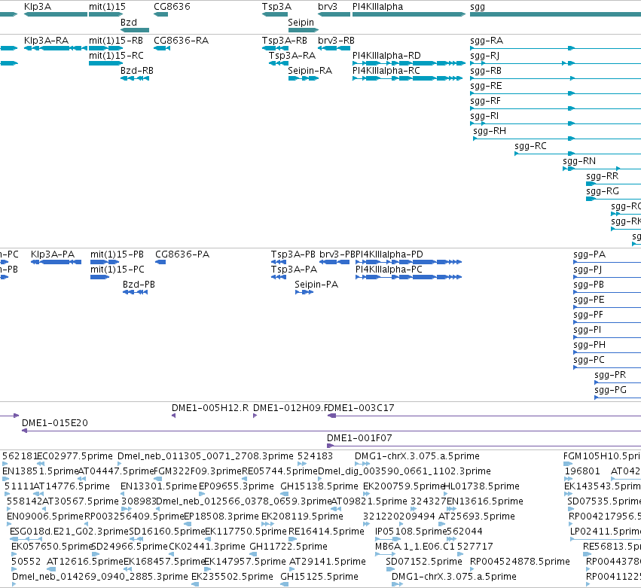This screenshot has width=641, height=588.
Task: Click the brv3 gene label
Action: tap(328, 7)
